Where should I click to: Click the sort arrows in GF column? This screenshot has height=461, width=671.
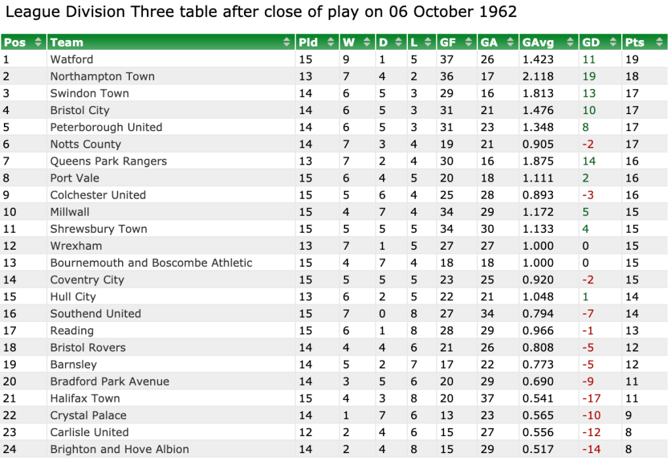[468, 43]
